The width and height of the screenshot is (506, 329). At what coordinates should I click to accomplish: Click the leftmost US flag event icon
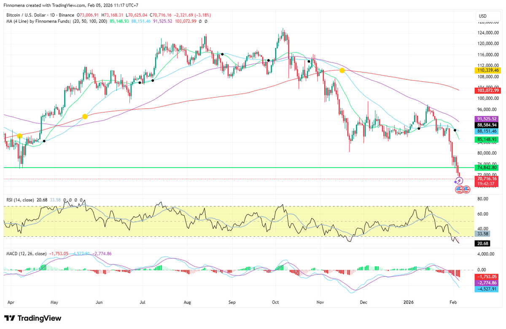click(x=459, y=190)
